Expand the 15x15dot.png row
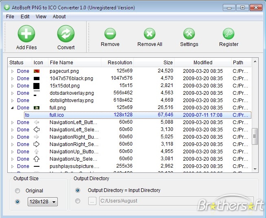The image size is (266, 218). click(x=12, y=86)
